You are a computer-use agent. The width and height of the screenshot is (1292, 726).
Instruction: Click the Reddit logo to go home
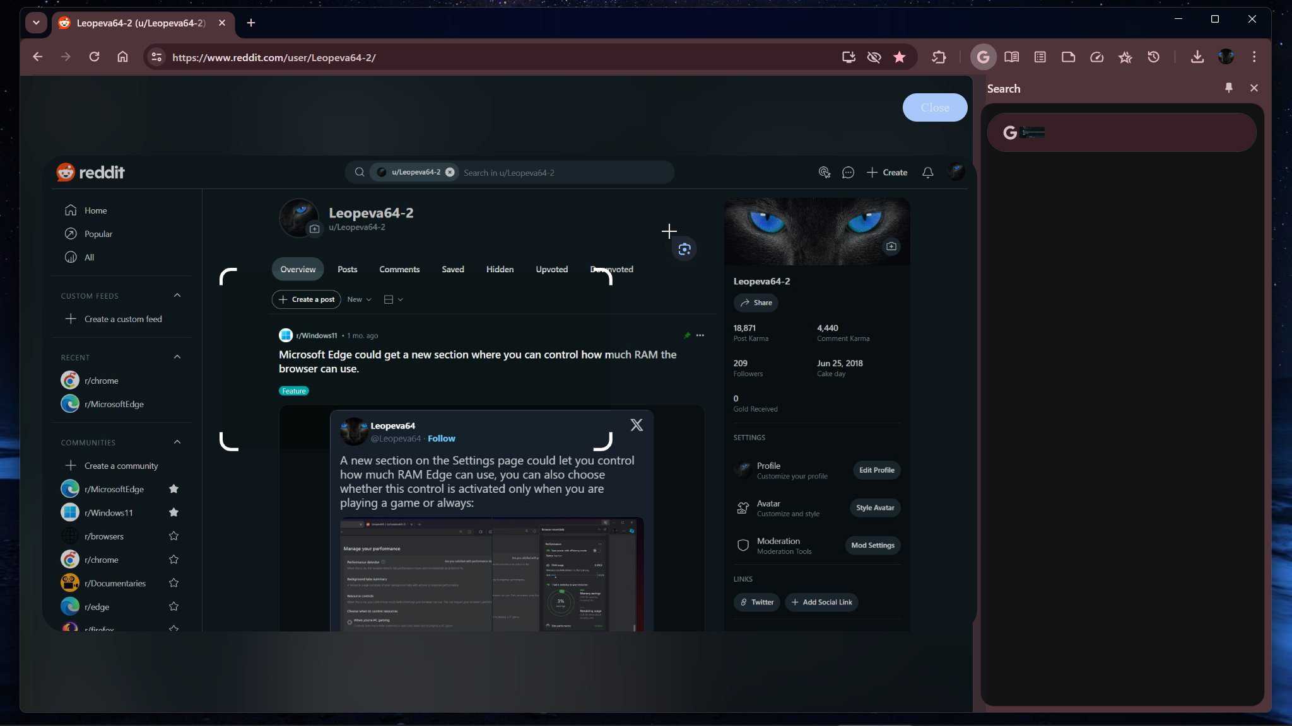tap(91, 171)
